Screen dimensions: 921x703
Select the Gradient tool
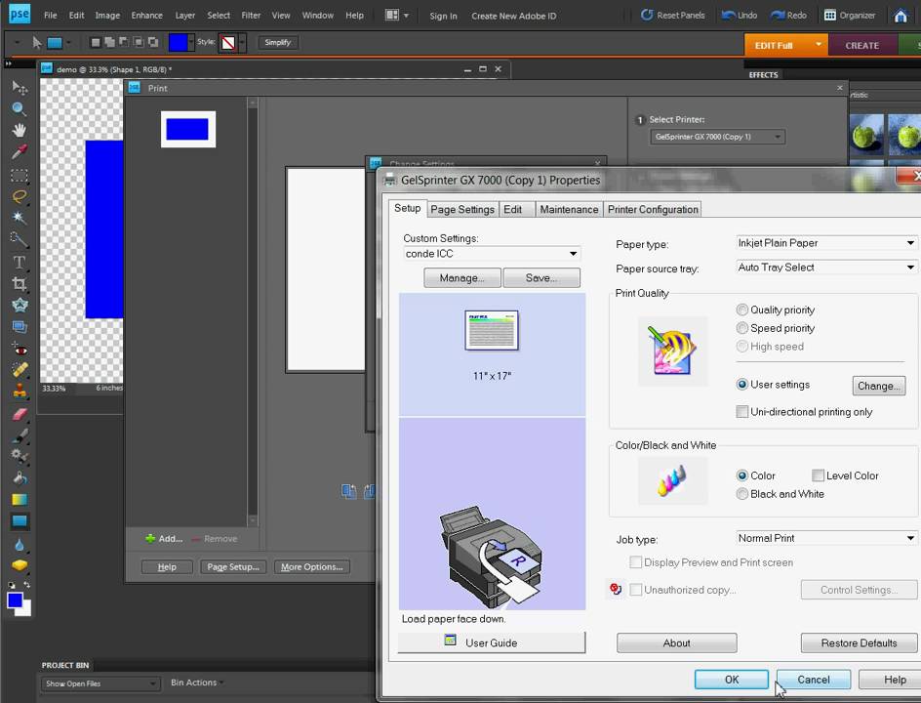[20, 500]
